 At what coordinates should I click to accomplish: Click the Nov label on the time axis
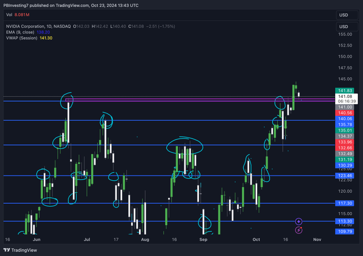317,239
